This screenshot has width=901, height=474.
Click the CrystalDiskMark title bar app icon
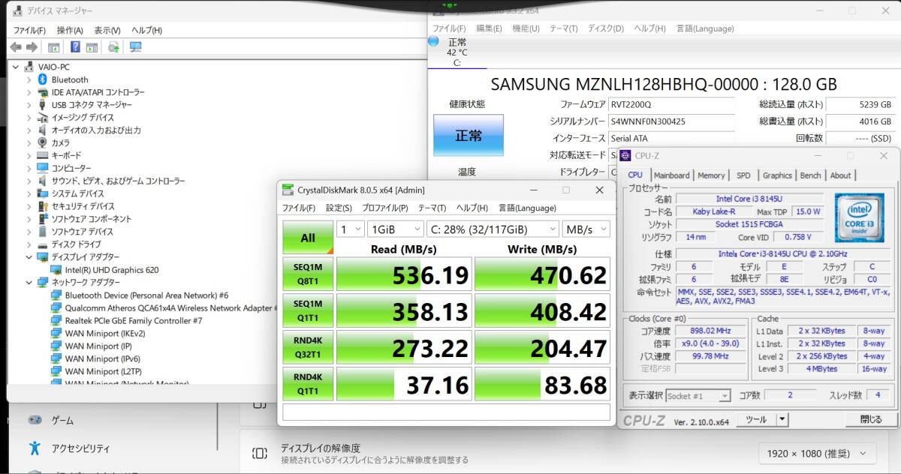tap(288, 190)
